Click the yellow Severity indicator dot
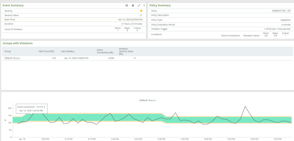The width and height of the screenshot is (294, 141). coord(141,11)
